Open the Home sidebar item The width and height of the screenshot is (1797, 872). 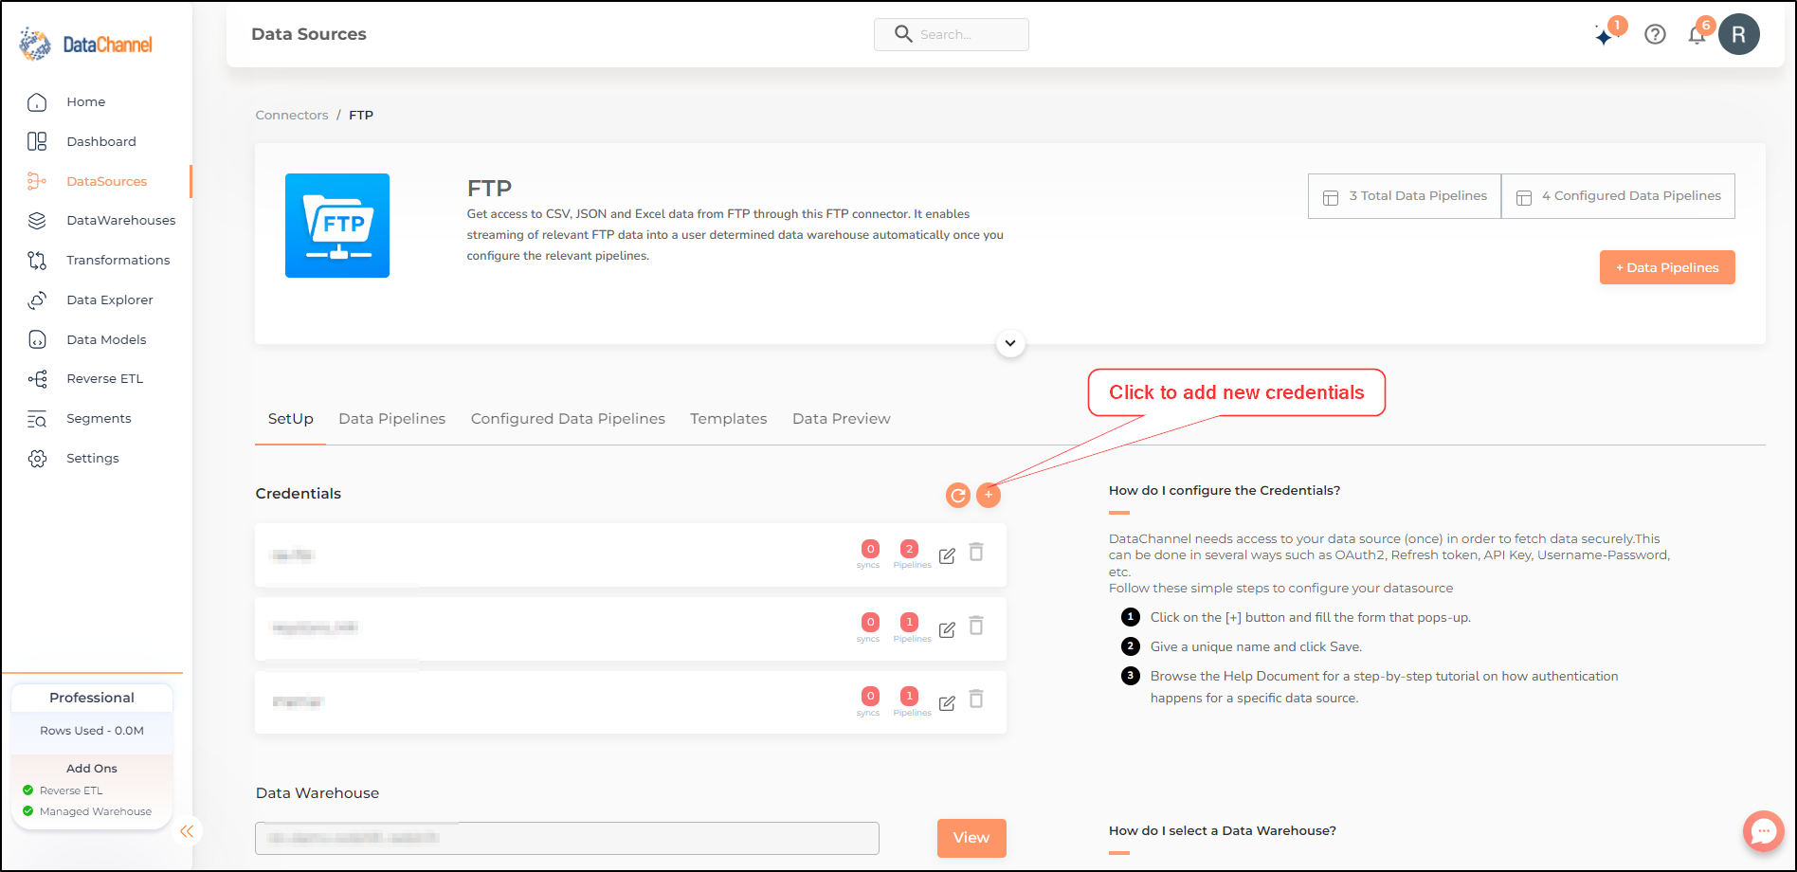coord(85,101)
